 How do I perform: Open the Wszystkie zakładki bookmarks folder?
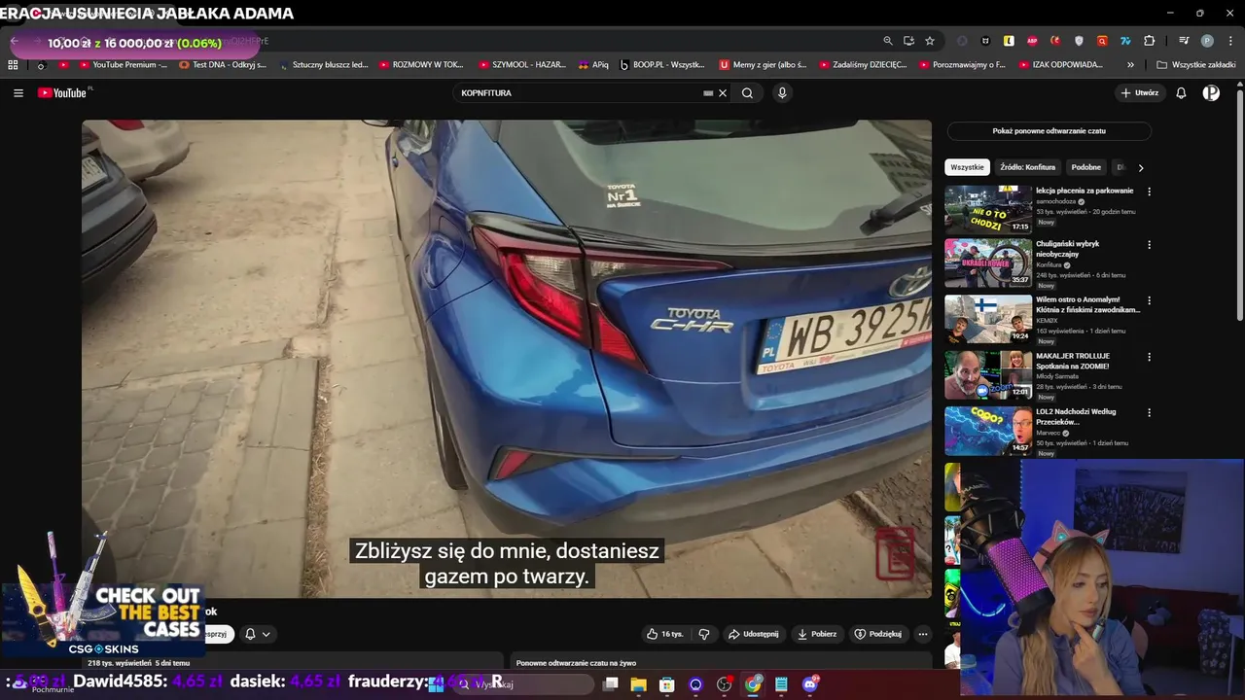tap(1195, 65)
